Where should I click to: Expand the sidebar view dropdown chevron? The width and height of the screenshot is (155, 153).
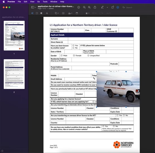[x=36, y=7]
